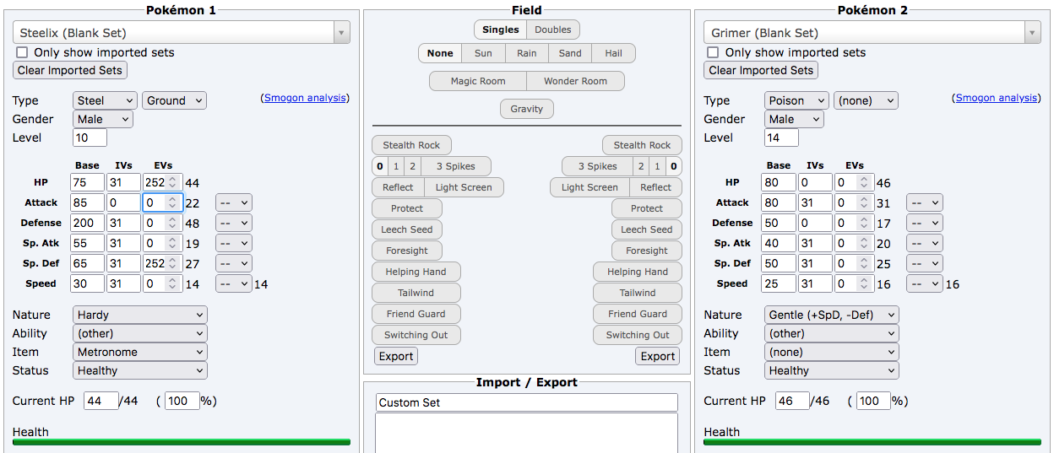Viewport: 1054px width, 453px height.
Task: Click Steelix's Attack EVs stepper arrows
Action: (x=172, y=202)
